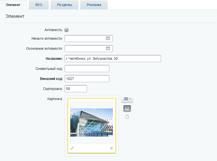This screenshot has height=161, width=217.
Task: Click the Сортировка field showing 50
Action: pyautogui.click(x=76, y=89)
